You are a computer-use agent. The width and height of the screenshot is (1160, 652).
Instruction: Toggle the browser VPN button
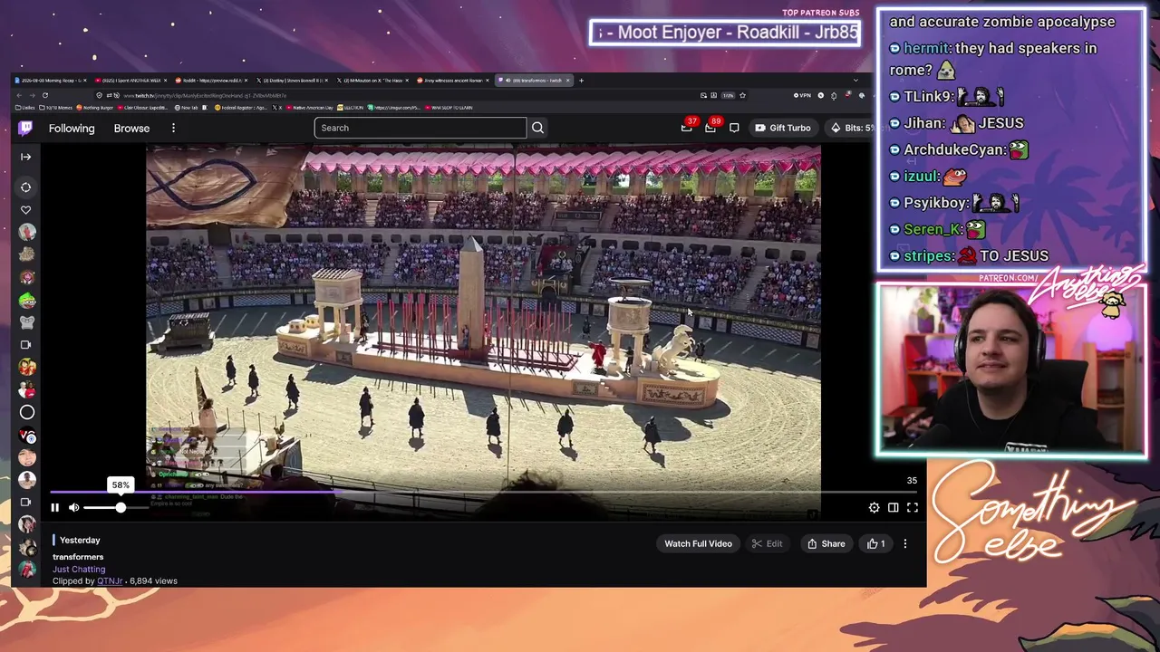802,95
